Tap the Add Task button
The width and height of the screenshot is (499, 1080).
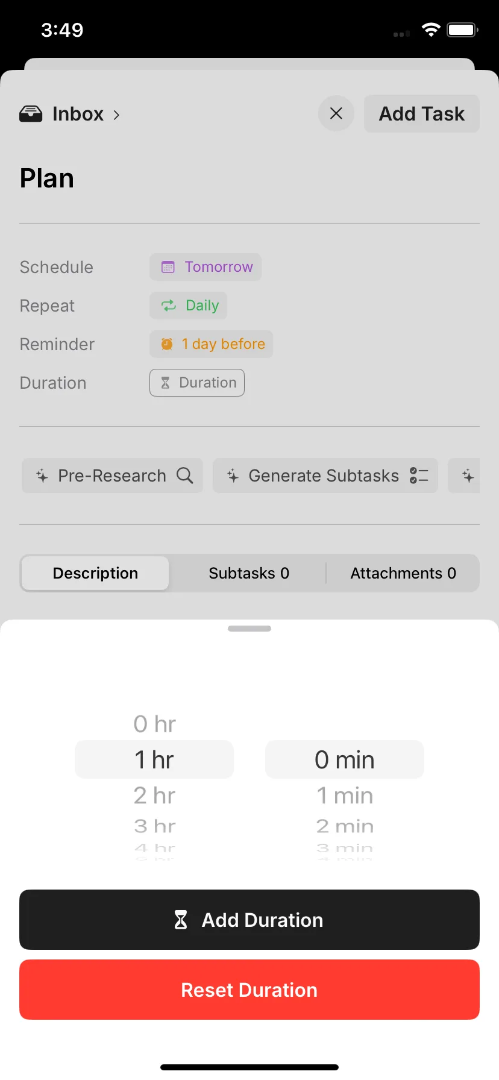pos(422,113)
